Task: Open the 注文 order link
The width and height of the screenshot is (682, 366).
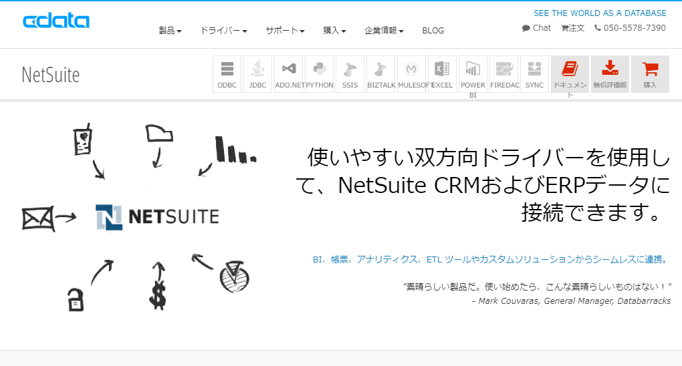Action: coord(573,28)
